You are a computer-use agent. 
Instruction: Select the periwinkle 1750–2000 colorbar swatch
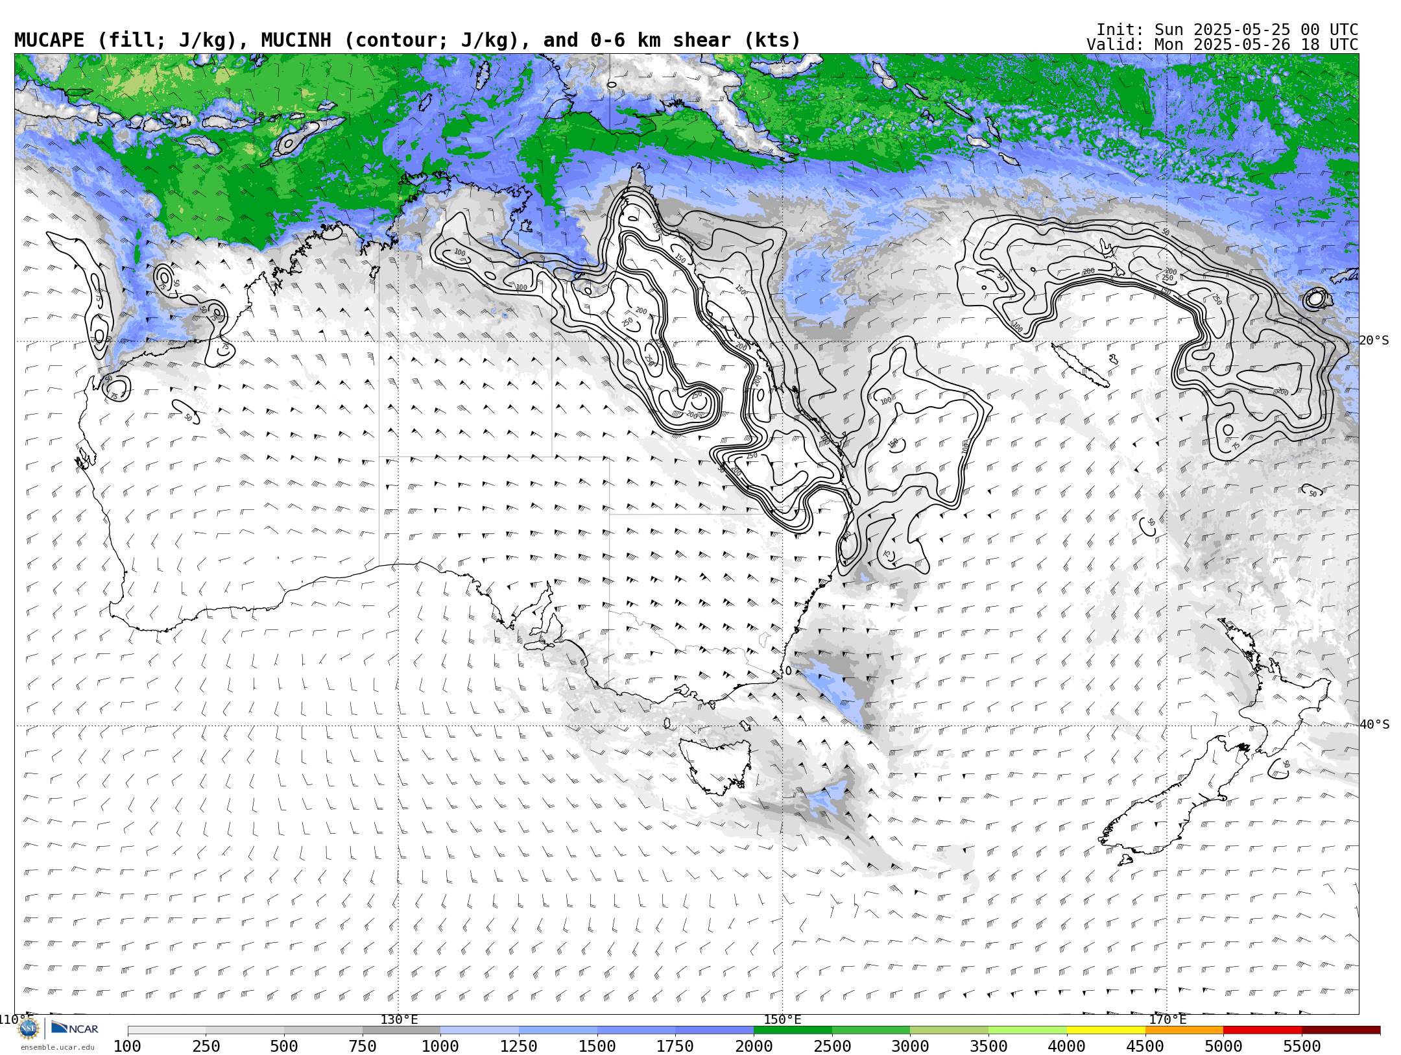[714, 1030]
